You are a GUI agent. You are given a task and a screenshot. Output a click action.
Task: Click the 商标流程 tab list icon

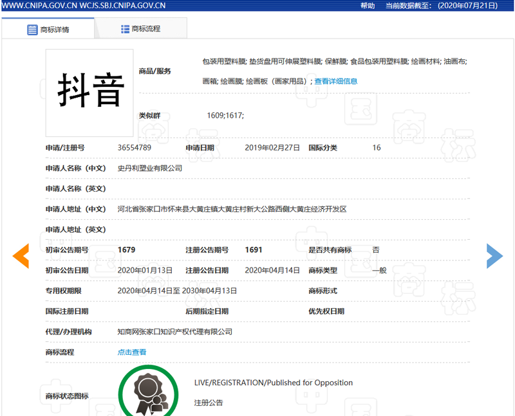point(125,29)
